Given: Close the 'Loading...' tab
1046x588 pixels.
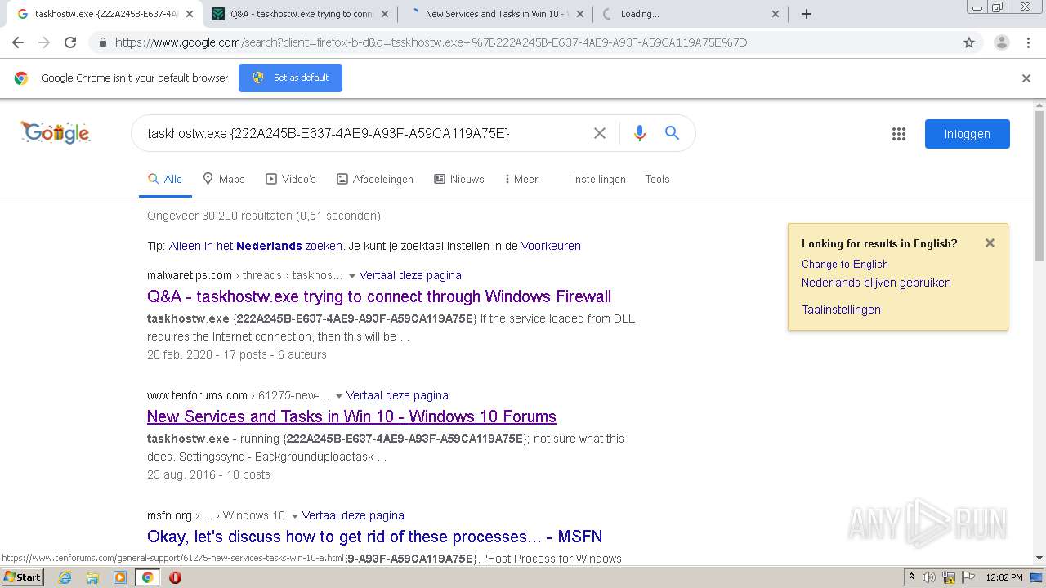Looking at the screenshot, I should (776, 14).
